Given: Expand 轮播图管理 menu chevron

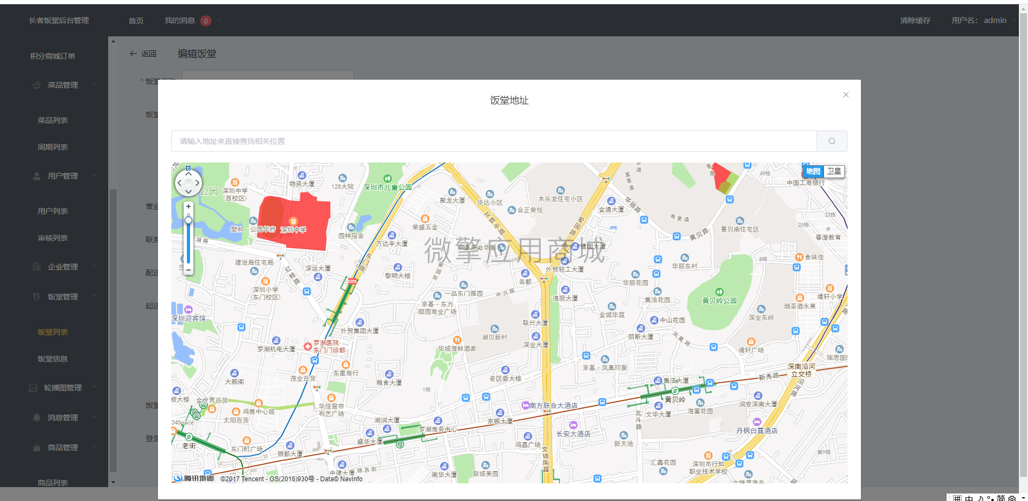Looking at the screenshot, I should 94,387.
